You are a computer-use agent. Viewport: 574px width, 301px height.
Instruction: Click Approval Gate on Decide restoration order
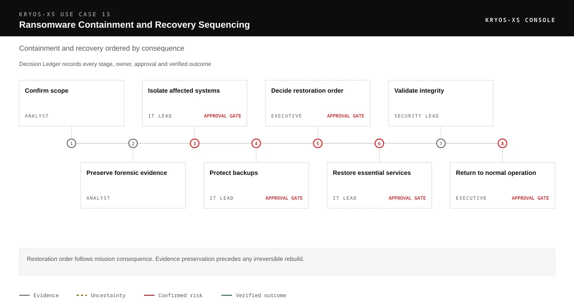tap(346, 116)
